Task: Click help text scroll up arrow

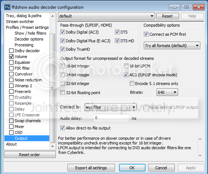Action: (200, 139)
